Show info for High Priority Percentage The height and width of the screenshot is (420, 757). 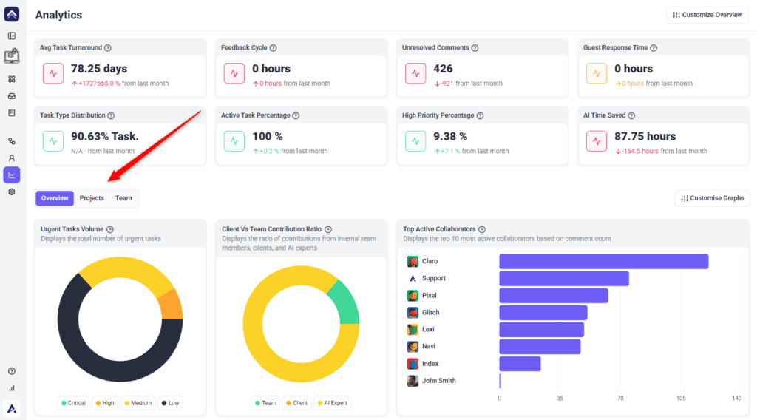click(480, 115)
